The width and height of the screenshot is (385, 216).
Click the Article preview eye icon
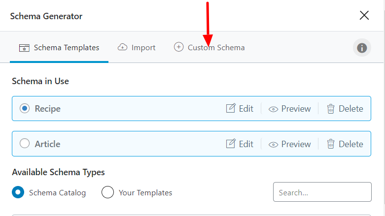pyautogui.click(x=273, y=144)
